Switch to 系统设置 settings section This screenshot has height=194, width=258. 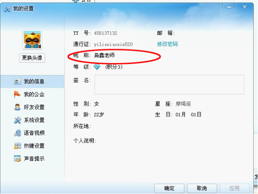click(x=34, y=120)
